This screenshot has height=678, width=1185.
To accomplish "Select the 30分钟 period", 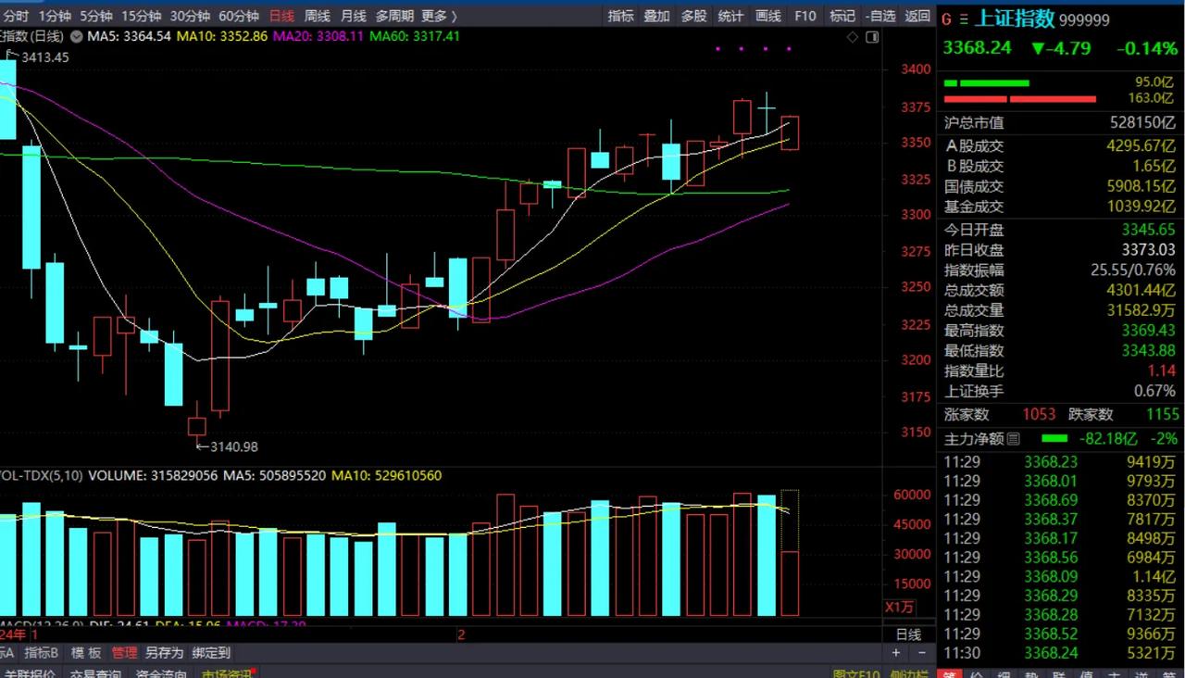I will (190, 16).
